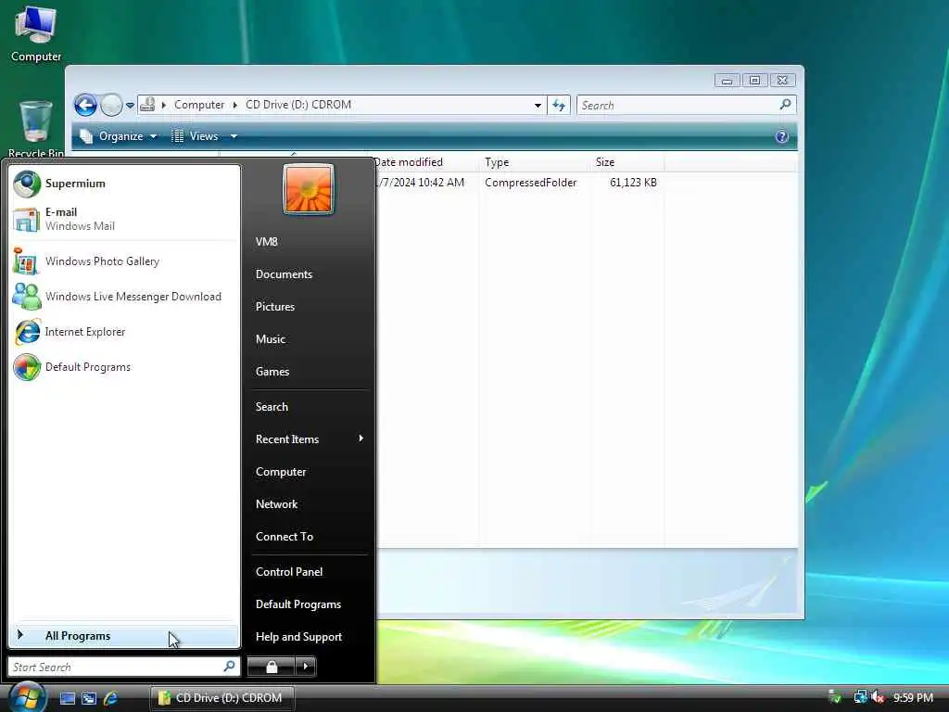Select the Recycle Bin desktop icon
This screenshot has height=712, width=949.
(x=36, y=129)
